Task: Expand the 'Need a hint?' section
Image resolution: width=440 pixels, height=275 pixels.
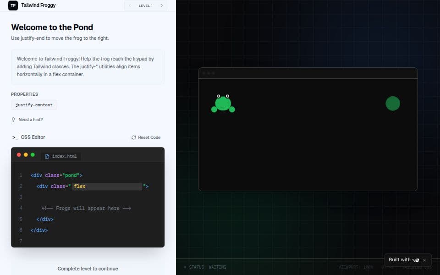Action: pos(30,120)
